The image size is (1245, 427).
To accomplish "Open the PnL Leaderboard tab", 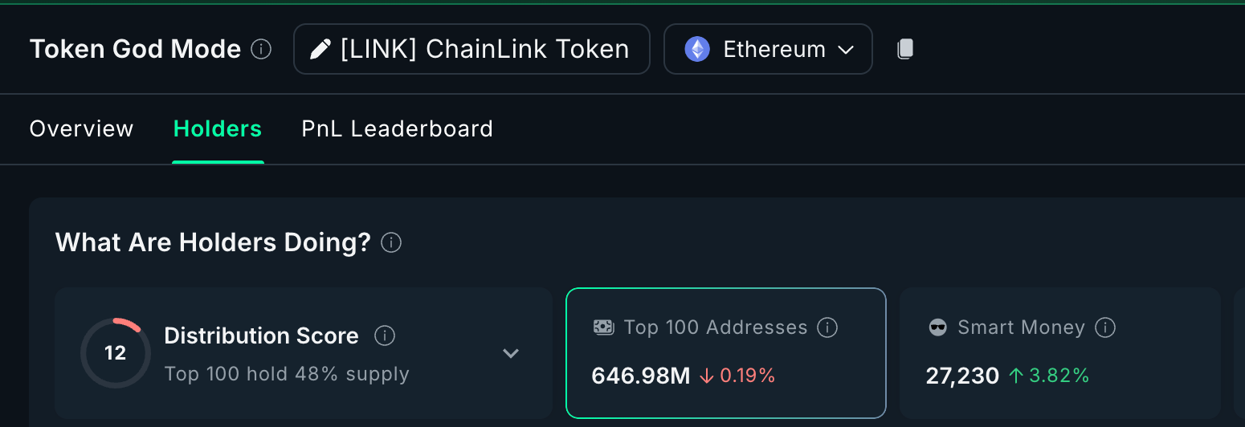I will pos(397,129).
